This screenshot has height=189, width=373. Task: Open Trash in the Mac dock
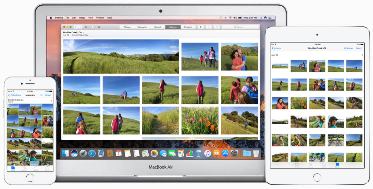click(x=256, y=153)
